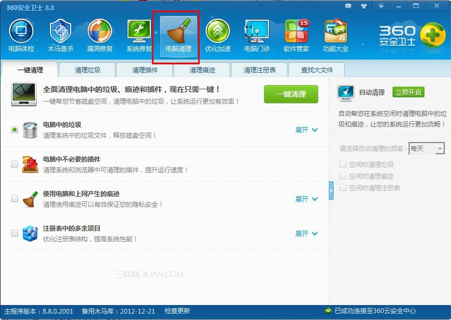Expand 展开 for 注册表中的多余项目
The image size is (451, 320).
point(307,233)
